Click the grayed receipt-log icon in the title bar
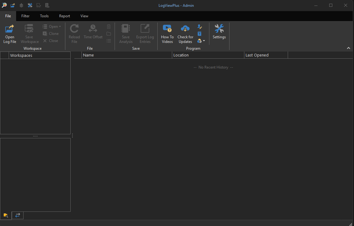 tap(47, 5)
